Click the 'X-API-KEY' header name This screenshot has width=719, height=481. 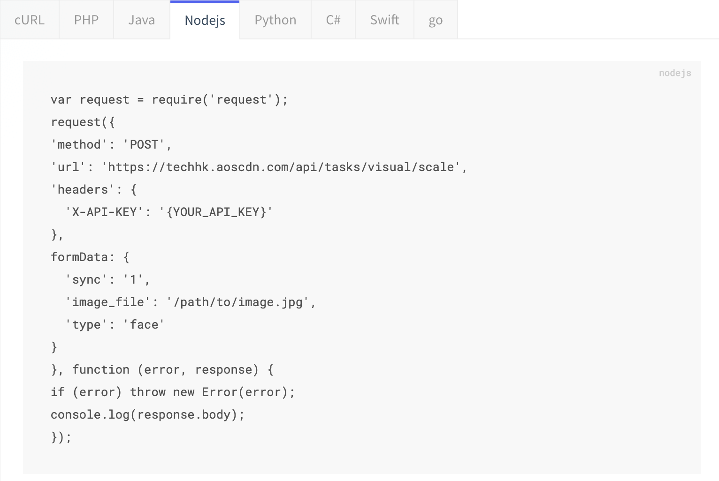tap(104, 212)
